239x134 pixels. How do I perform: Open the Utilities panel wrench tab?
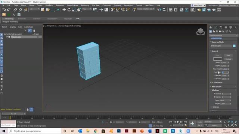click(x=236, y=27)
